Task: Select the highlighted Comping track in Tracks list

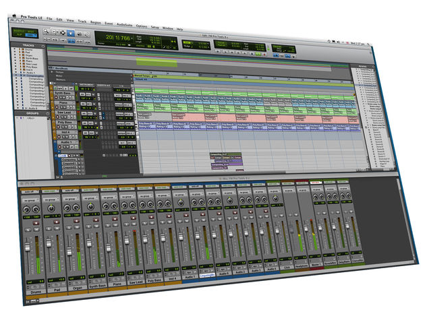Action: (35, 75)
